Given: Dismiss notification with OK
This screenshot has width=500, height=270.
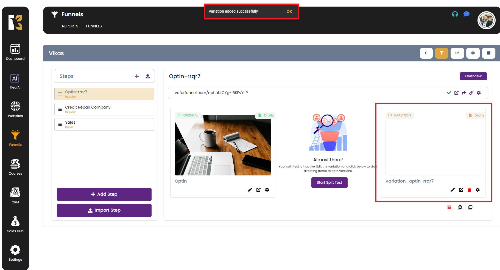Looking at the screenshot, I should pyautogui.click(x=289, y=12).
